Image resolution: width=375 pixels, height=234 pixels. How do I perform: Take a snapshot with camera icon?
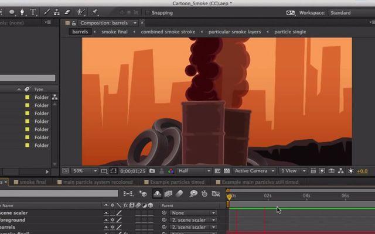click(x=152, y=171)
